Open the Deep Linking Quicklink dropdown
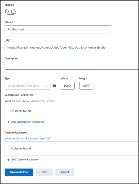This screenshot has width=139, height=184. pos(28,86)
